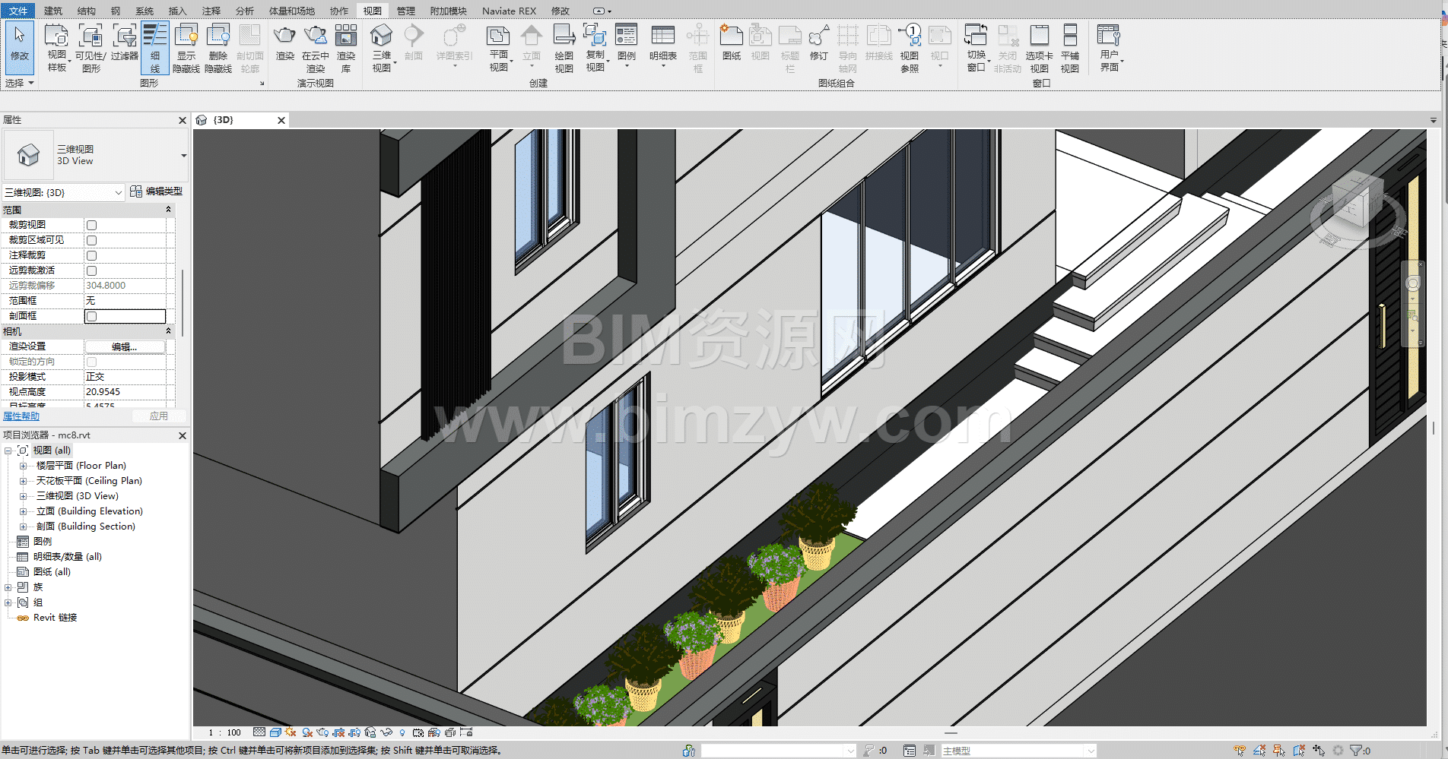
Task: Expand 楼层平面 (Floor Plan) tree node
Action: tap(23, 466)
